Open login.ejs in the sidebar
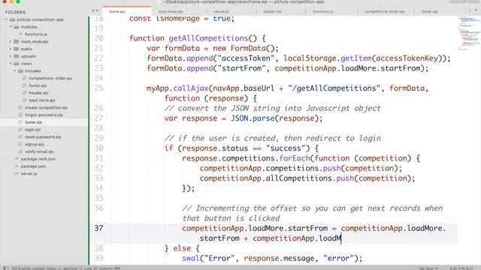The image size is (481, 270). pos(32,130)
